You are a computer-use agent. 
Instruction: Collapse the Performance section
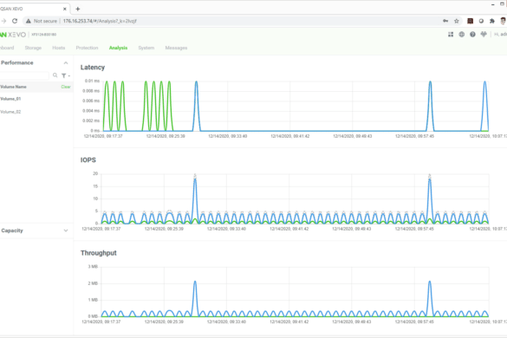[66, 62]
